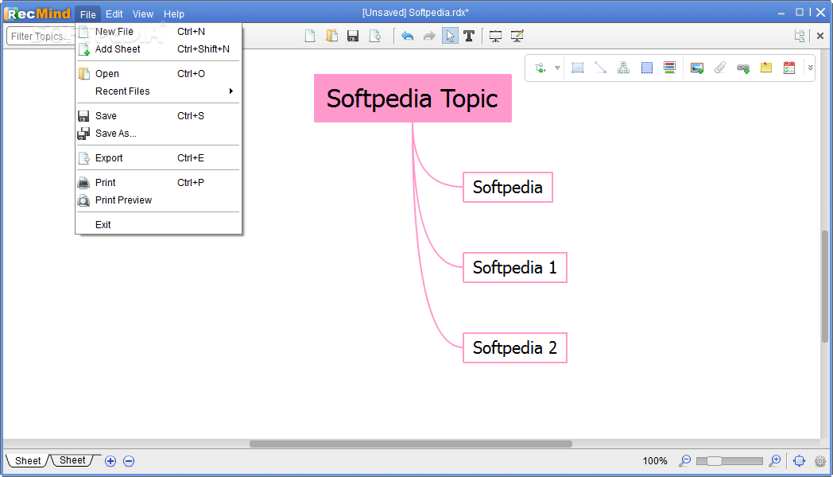The height and width of the screenshot is (477, 833).
Task: Expand the Recent Files submenu
Action: 158,91
